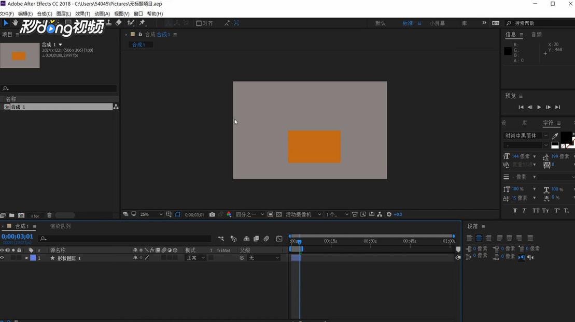Viewport: 575px width, 322px height.
Task: Toggle the 对齐 snapping checkbox
Action: [199, 23]
